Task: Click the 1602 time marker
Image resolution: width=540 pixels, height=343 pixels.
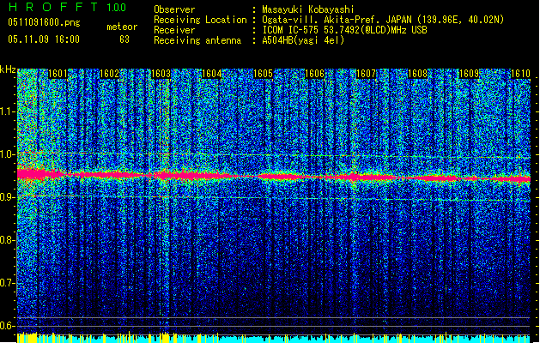Action: pos(109,74)
